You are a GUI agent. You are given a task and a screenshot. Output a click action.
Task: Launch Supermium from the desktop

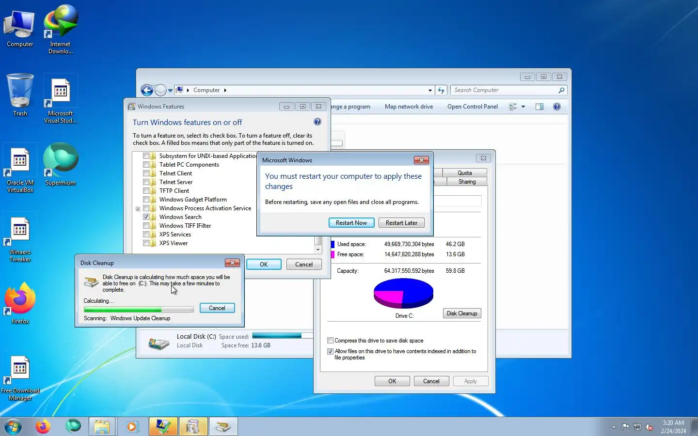click(61, 165)
